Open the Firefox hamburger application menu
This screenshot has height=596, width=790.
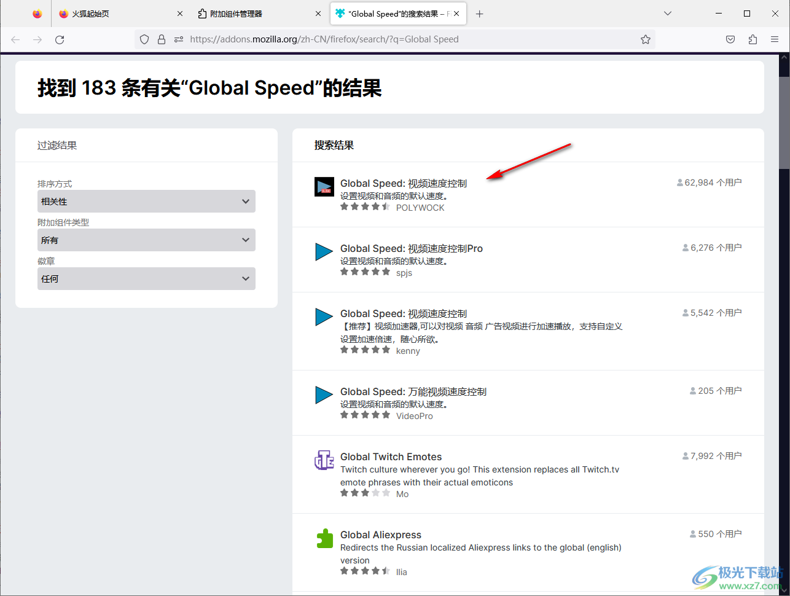[775, 39]
